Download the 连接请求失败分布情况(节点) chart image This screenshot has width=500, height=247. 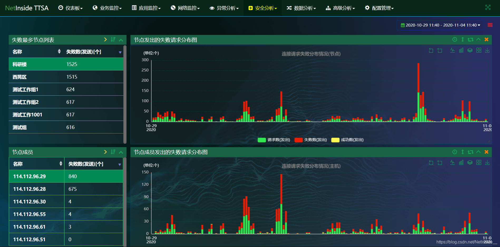pos(487,50)
